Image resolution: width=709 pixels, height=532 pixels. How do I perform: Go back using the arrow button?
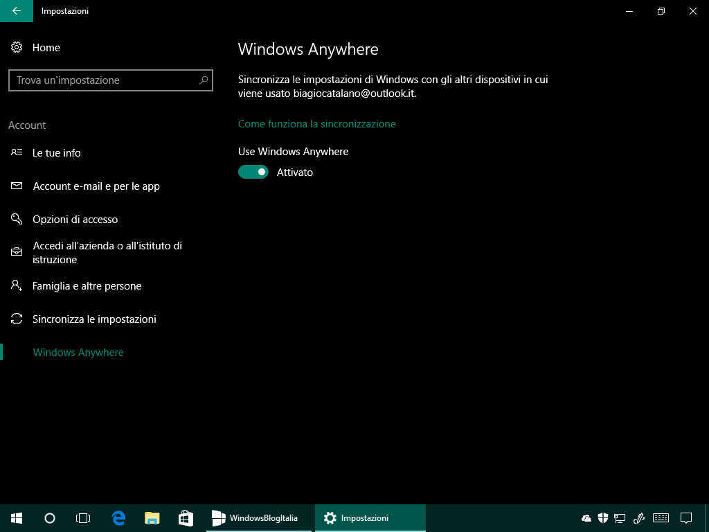pos(17,11)
